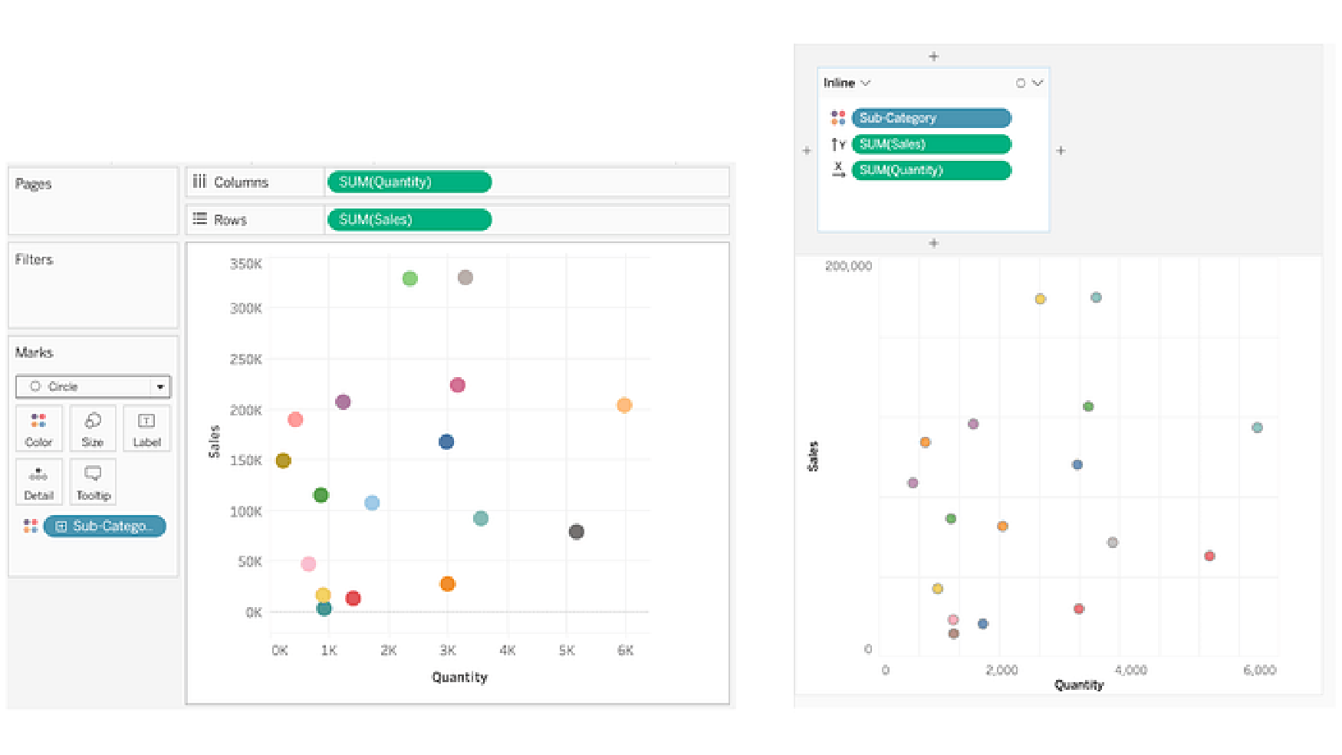Click the plus icon above the Inline card
1342x755 pixels.
(x=933, y=57)
